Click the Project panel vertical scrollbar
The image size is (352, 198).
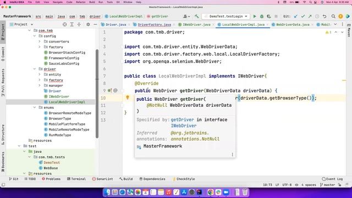pos(97,94)
